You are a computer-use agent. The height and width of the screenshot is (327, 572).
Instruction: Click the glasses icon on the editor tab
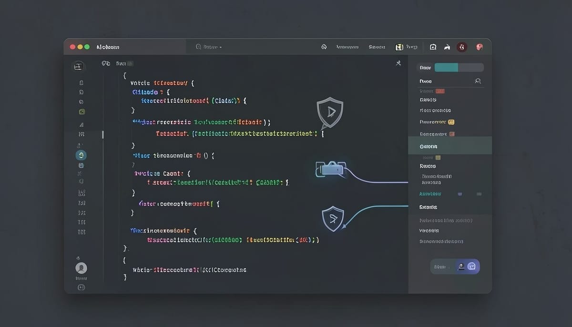point(106,63)
